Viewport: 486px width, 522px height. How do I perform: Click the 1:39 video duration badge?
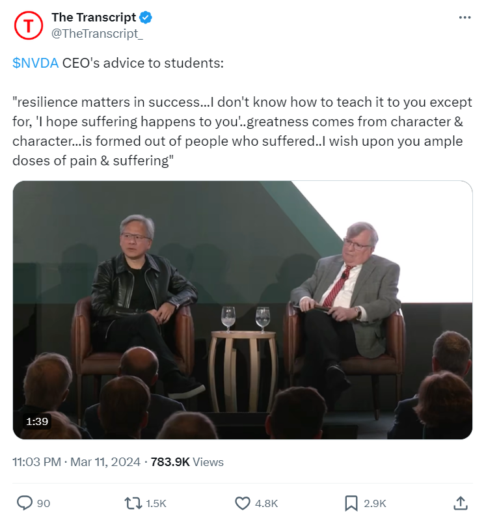point(37,422)
